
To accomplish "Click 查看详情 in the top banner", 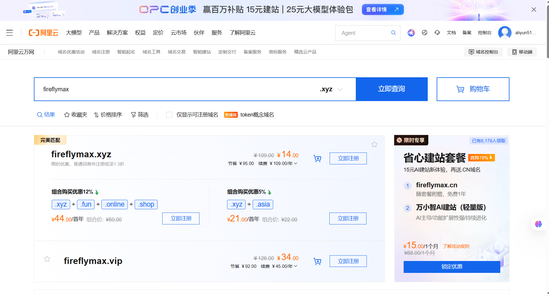I will pyautogui.click(x=383, y=10).
